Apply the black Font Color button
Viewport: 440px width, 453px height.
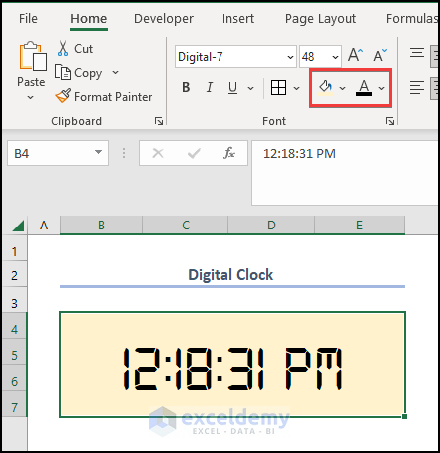(x=364, y=88)
